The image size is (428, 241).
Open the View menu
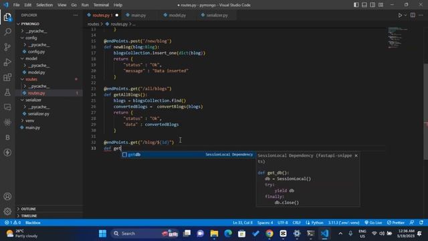pos(62,5)
